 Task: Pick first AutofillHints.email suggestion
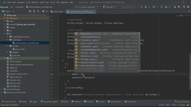tap(107, 62)
